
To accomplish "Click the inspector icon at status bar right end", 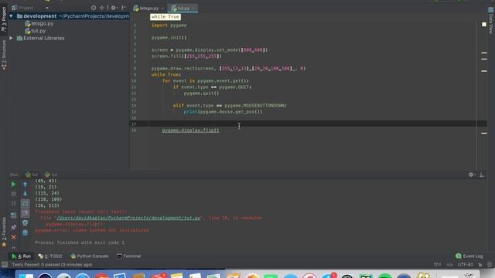I will (490, 265).
